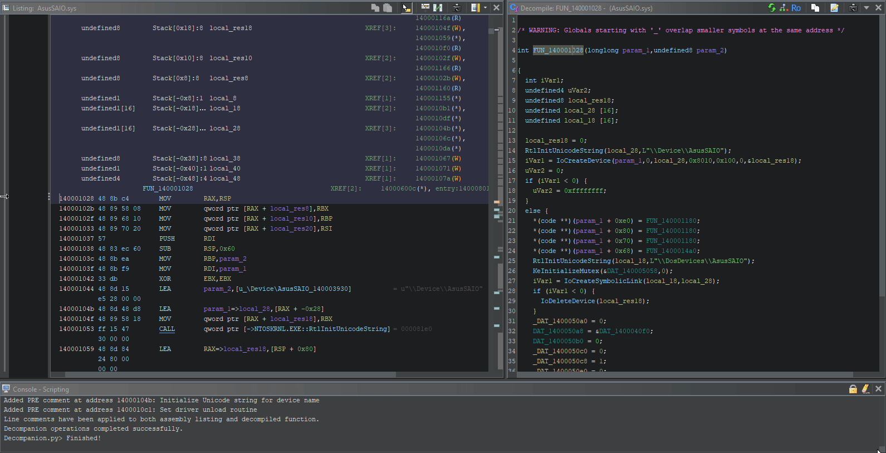Open the Decompile panel options dropdown
886x453 pixels.
[x=867, y=8]
